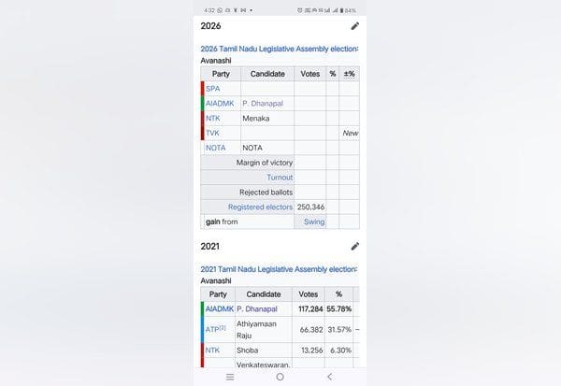Edit the 2021 section with pencil icon
The width and height of the screenshot is (561, 386).
pos(355,246)
